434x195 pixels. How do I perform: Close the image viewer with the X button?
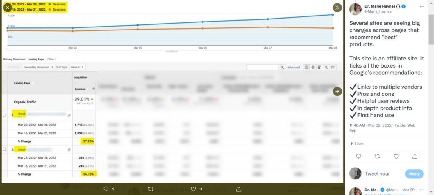8,8
